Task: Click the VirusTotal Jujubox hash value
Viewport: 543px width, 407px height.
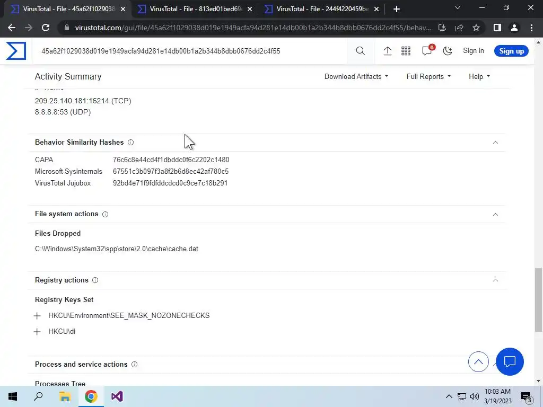Action: tap(170, 183)
